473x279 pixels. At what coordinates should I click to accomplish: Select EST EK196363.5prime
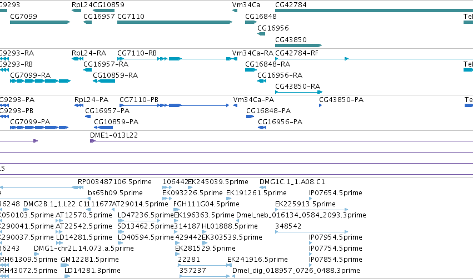pos(204,215)
